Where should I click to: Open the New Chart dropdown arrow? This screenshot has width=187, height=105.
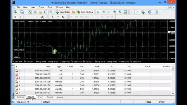(x=18, y=12)
